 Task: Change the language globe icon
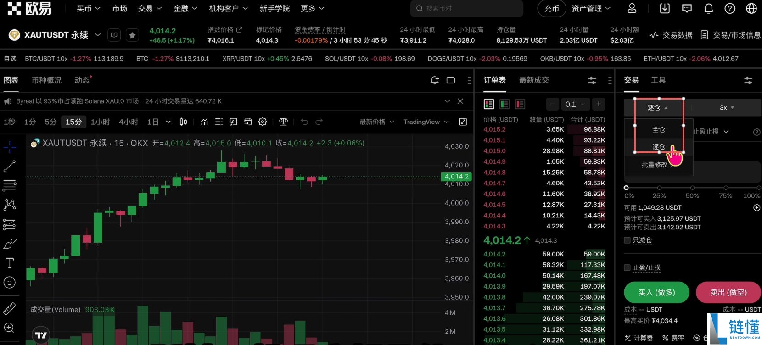pyautogui.click(x=751, y=8)
